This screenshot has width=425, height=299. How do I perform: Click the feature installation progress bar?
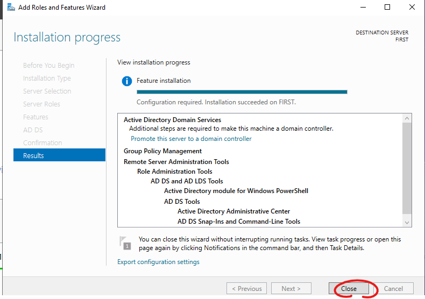pyautogui.click(x=242, y=92)
